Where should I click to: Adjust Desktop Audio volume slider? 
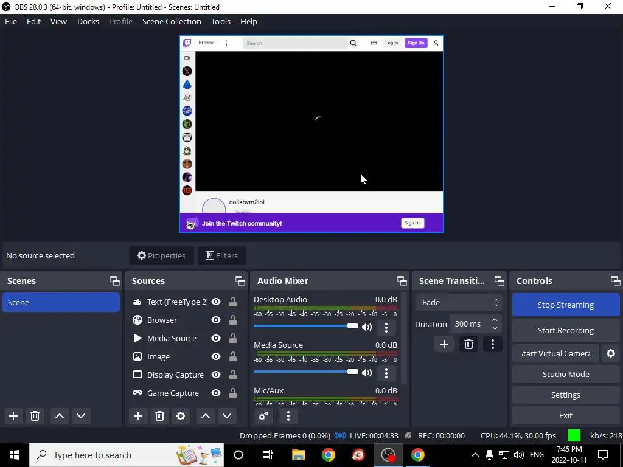306,327
